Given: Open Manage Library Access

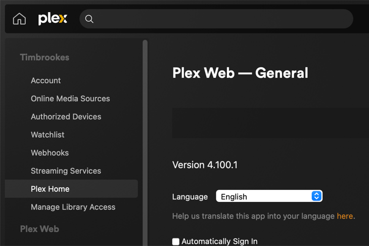Looking at the screenshot, I should tap(73, 207).
